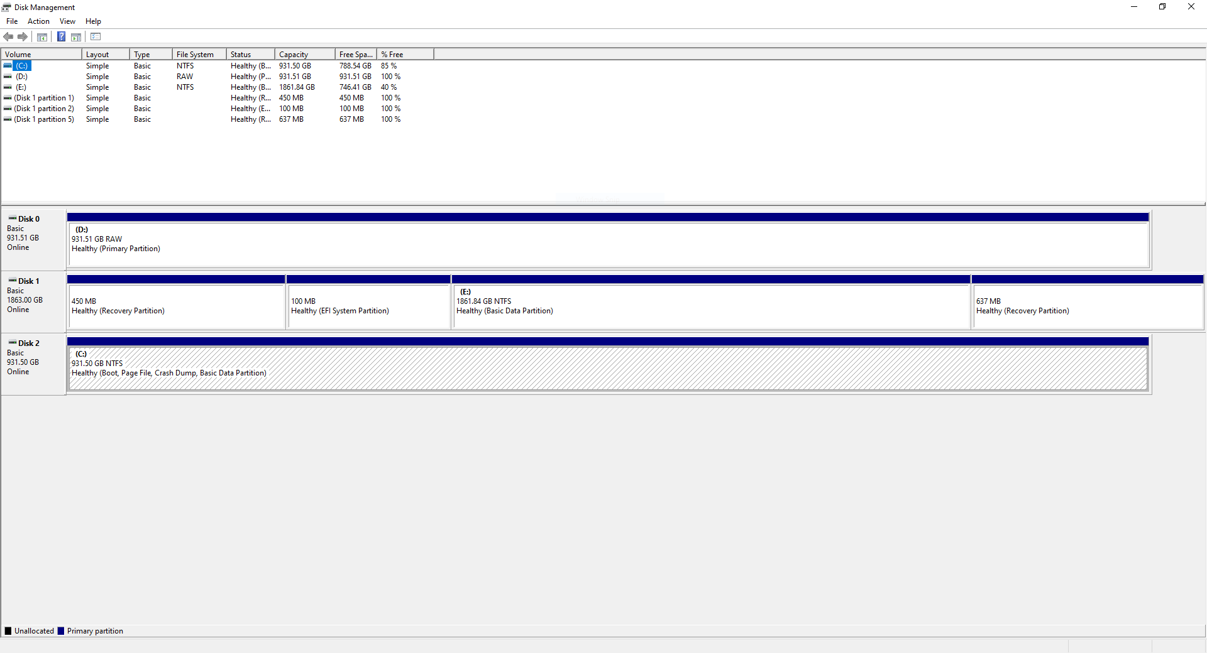1207x653 pixels.
Task: Sort by the Status column header
Action: (251, 55)
